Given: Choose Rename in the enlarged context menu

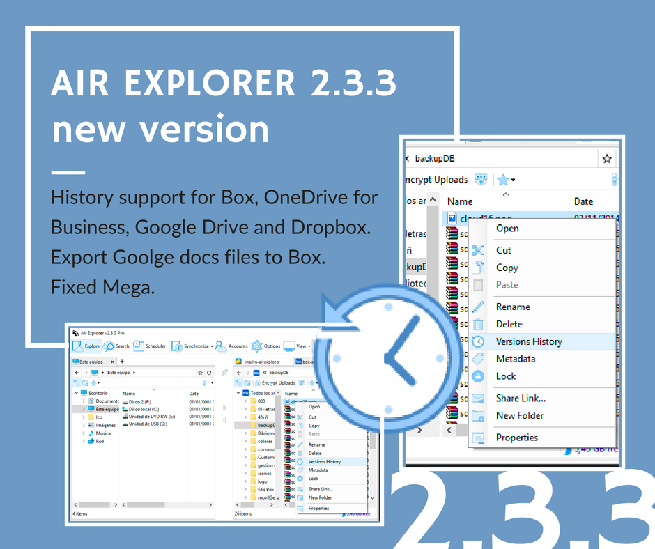Looking at the screenshot, I should 542,307.
